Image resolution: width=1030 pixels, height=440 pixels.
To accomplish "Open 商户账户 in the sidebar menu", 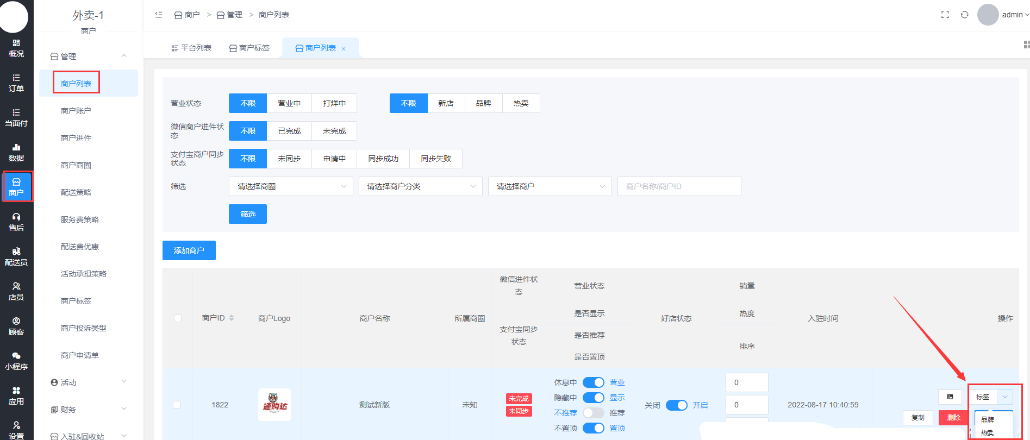I will pos(76,111).
